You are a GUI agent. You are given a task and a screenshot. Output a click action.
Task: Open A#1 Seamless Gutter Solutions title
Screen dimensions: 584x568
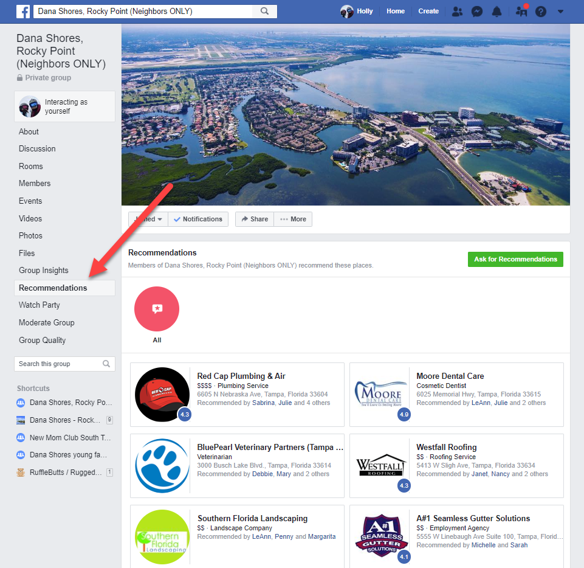pyautogui.click(x=473, y=518)
